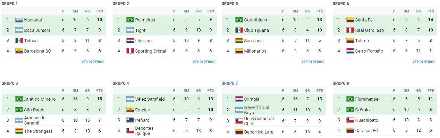Click the PTS column header in Grupo 3
The width and height of the screenshot is (440, 138).
click(x=100, y=91)
